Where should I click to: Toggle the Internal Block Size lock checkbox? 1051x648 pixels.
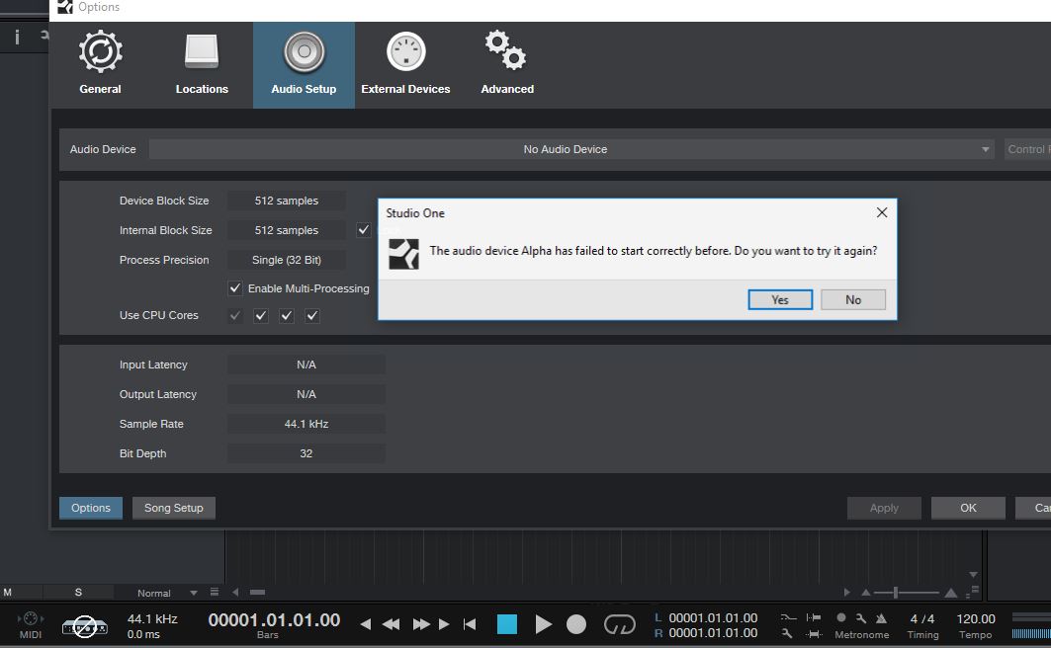coord(363,230)
